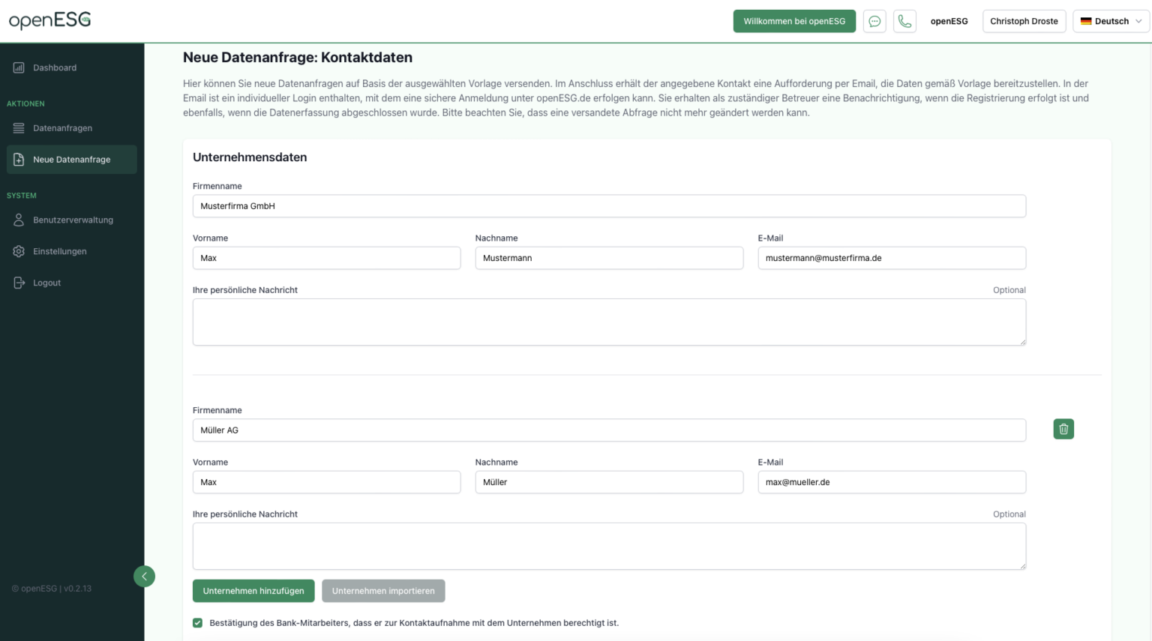This screenshot has height=641, width=1152.
Task: Select the Neue Datenanfrage document icon
Action: 17,159
